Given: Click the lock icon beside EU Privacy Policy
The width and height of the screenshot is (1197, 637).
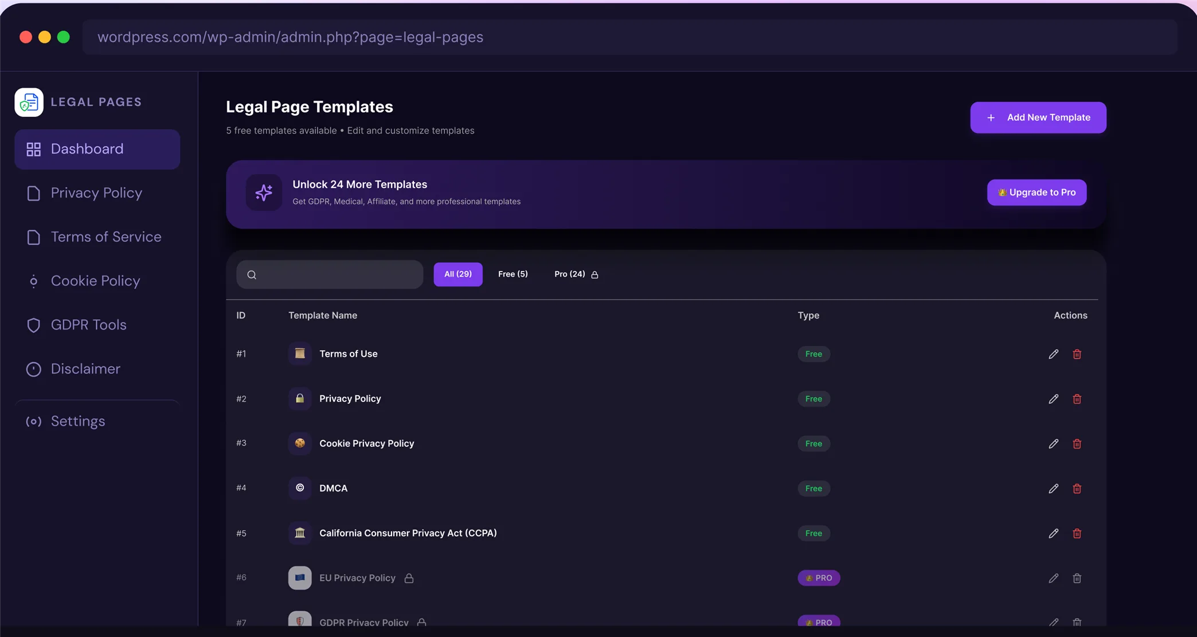Looking at the screenshot, I should coord(409,578).
